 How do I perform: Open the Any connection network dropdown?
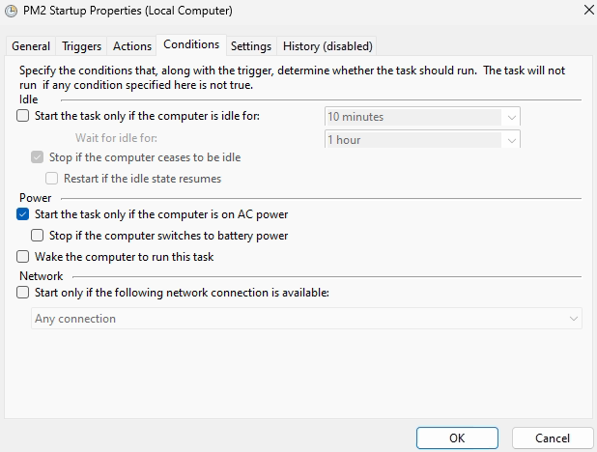tap(306, 319)
